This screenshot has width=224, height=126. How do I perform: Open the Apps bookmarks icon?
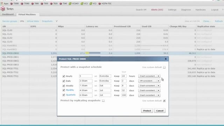(2, 3)
